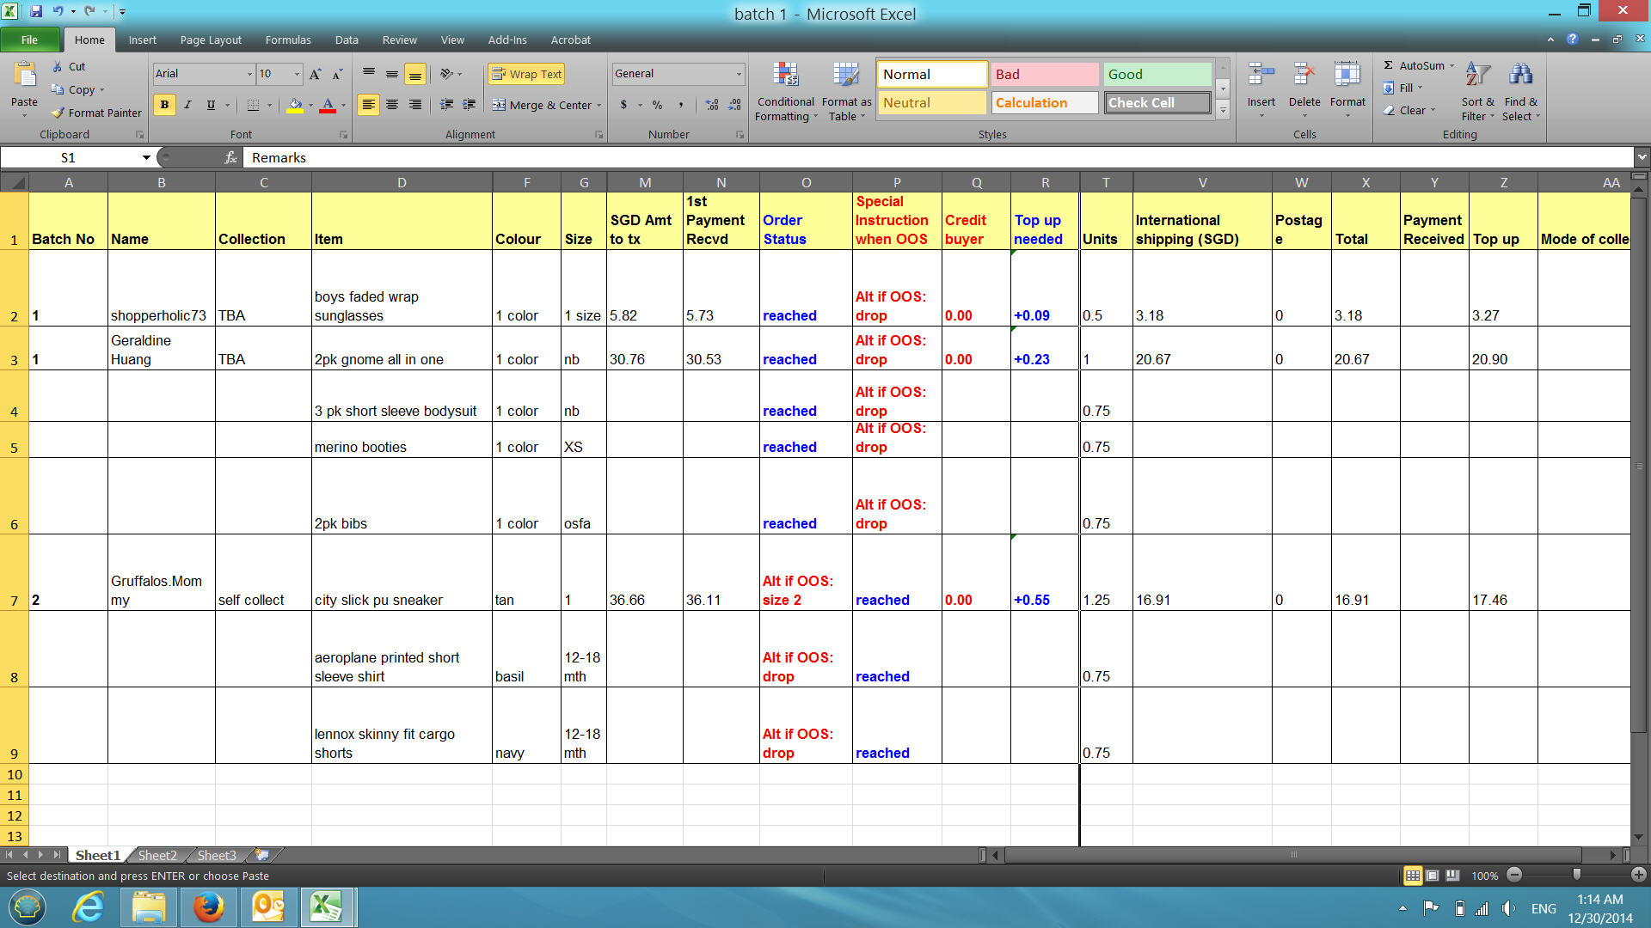Viewport: 1651px width, 928px height.
Task: Click the Cut scissors icon
Action: click(x=58, y=66)
